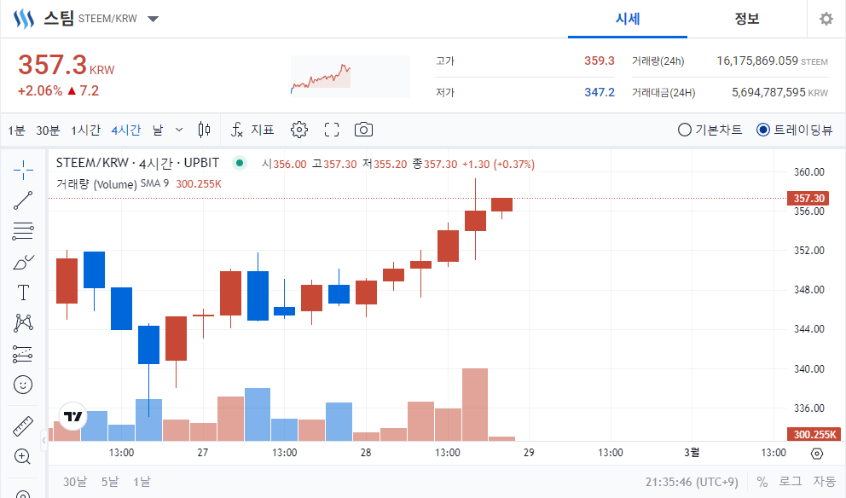Screen dimensions: 846x498
Task: Toggle logarithmic (로그) scale
Action: [x=791, y=481]
